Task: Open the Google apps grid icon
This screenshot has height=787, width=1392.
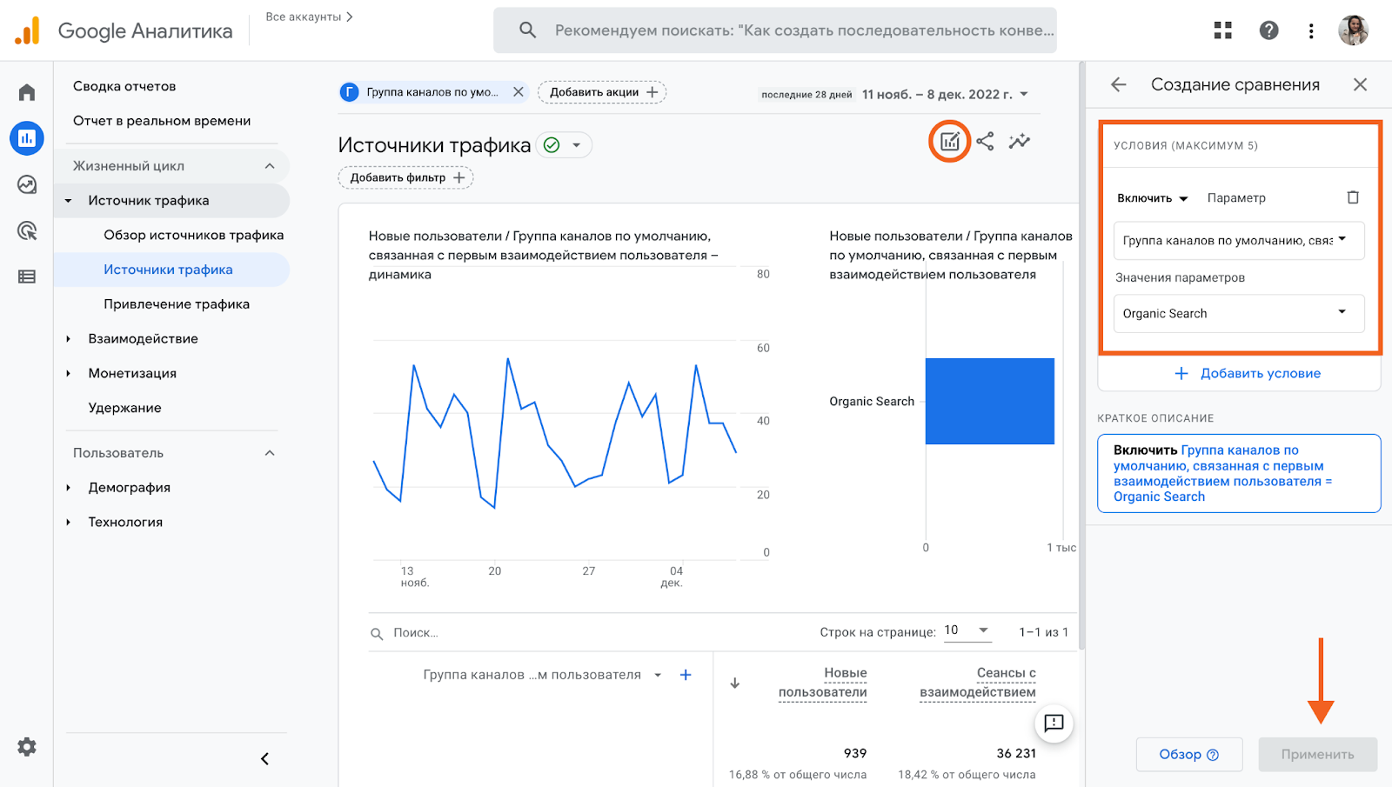Action: point(1222,30)
